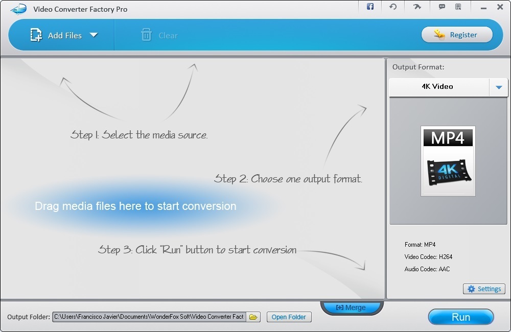The width and height of the screenshot is (511, 332).
Task: Click the Facebook share icon in the title bar
Action: [369, 7]
